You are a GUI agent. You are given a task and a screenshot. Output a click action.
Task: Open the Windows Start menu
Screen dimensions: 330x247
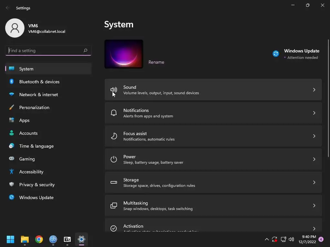(x=10, y=239)
